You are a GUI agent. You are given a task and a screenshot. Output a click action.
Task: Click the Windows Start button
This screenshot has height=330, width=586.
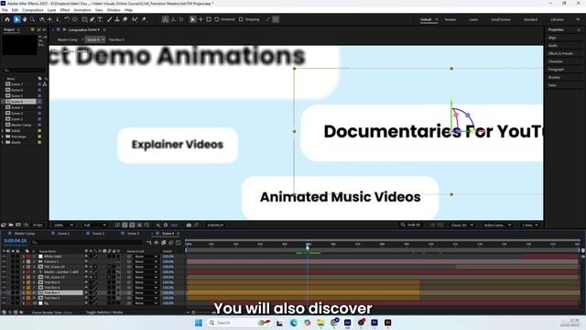coord(199,323)
